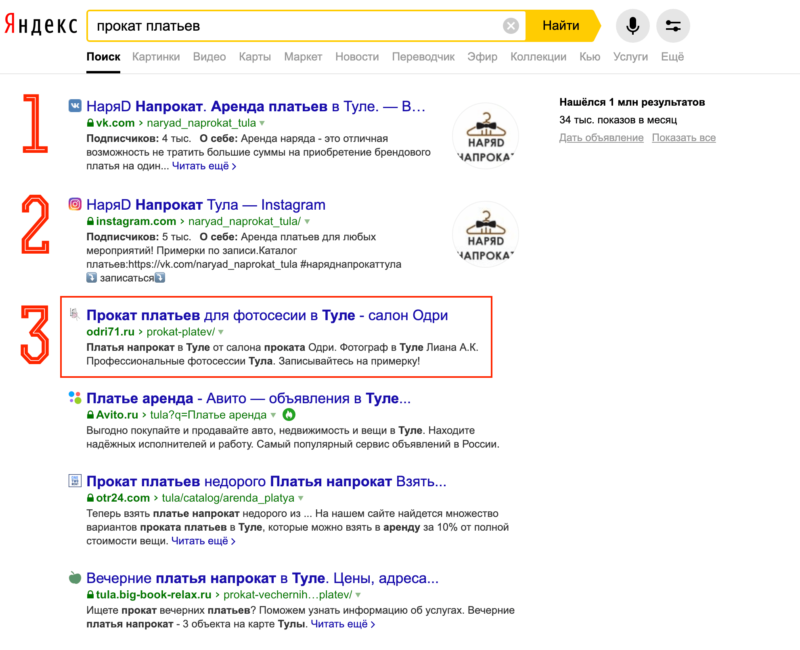Image resolution: width=800 pixels, height=650 pixels.
Task: Click the lock icon beside Avito.ru
Action: click(90, 415)
